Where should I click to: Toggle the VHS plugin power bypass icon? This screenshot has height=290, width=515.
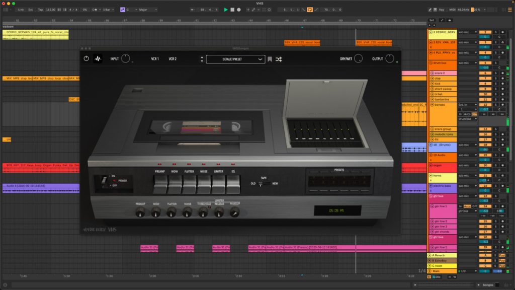[x=86, y=58]
